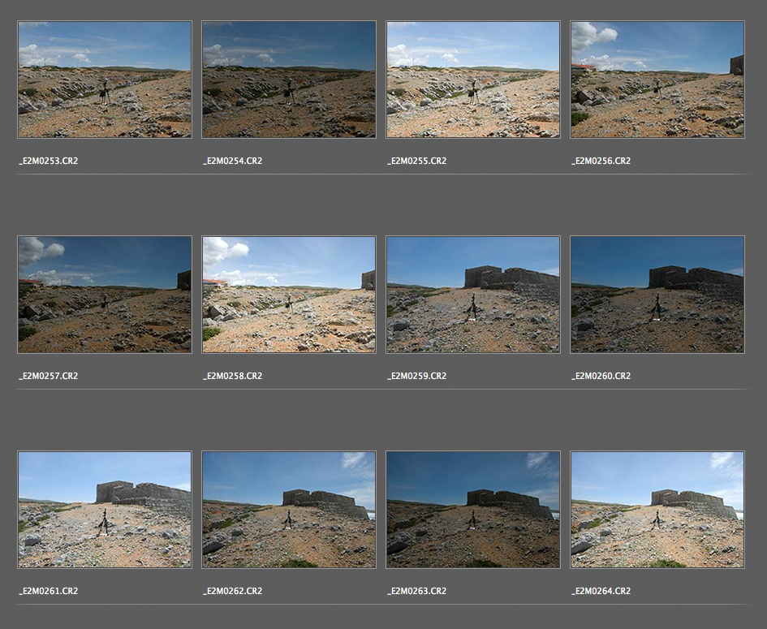Select the _E2M0257.CR2 photo
The height and width of the screenshot is (629, 767).
[x=105, y=295]
